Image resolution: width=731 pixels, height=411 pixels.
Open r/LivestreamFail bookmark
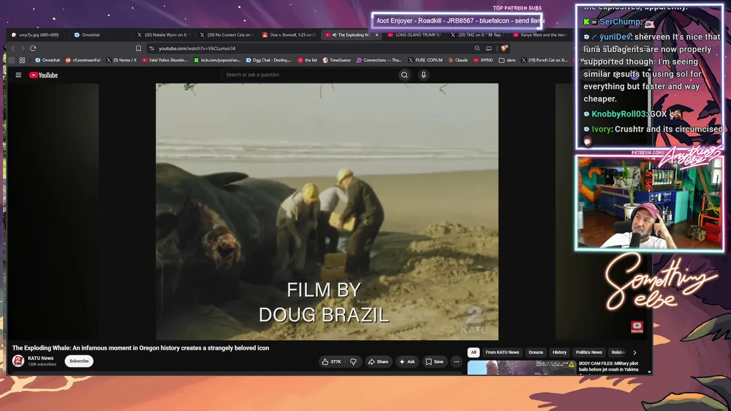click(x=83, y=60)
